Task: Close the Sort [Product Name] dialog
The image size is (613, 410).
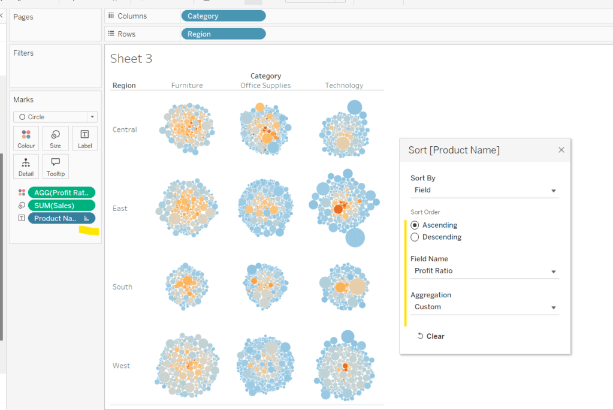Action: [561, 150]
